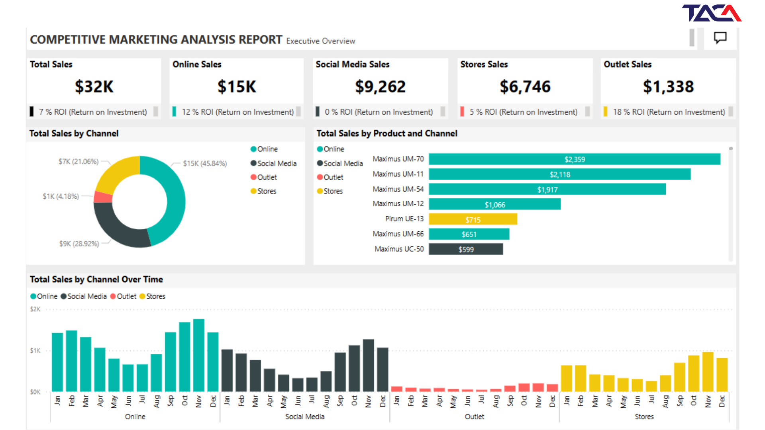Click the Social Media Sales $9,262 value
This screenshot has width=765, height=430.
coord(381,86)
